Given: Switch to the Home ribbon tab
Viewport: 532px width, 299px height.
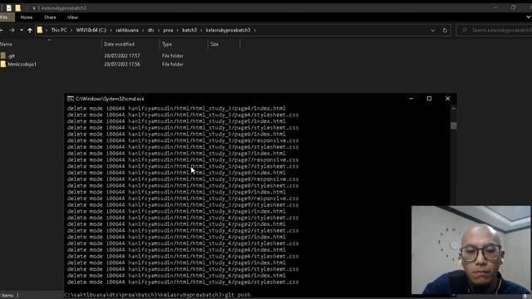Looking at the screenshot, I should (27, 17).
